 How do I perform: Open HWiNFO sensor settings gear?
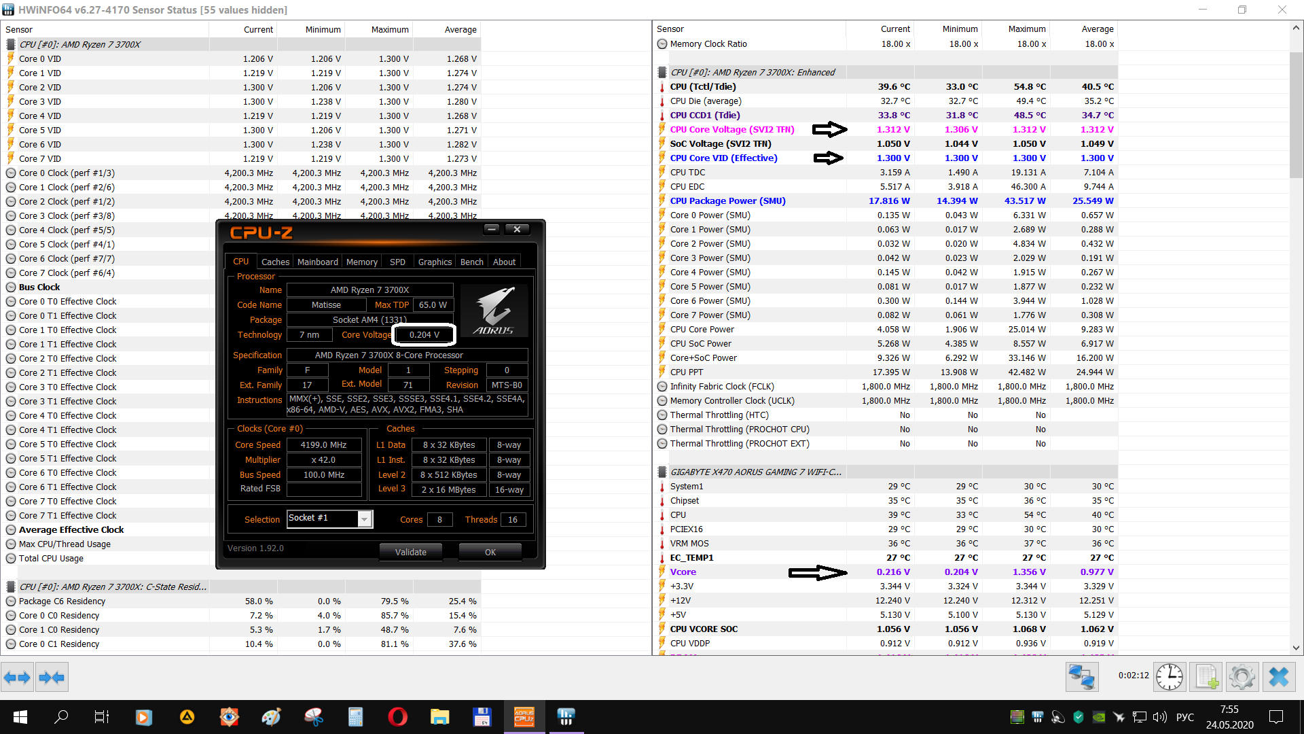[1242, 677]
